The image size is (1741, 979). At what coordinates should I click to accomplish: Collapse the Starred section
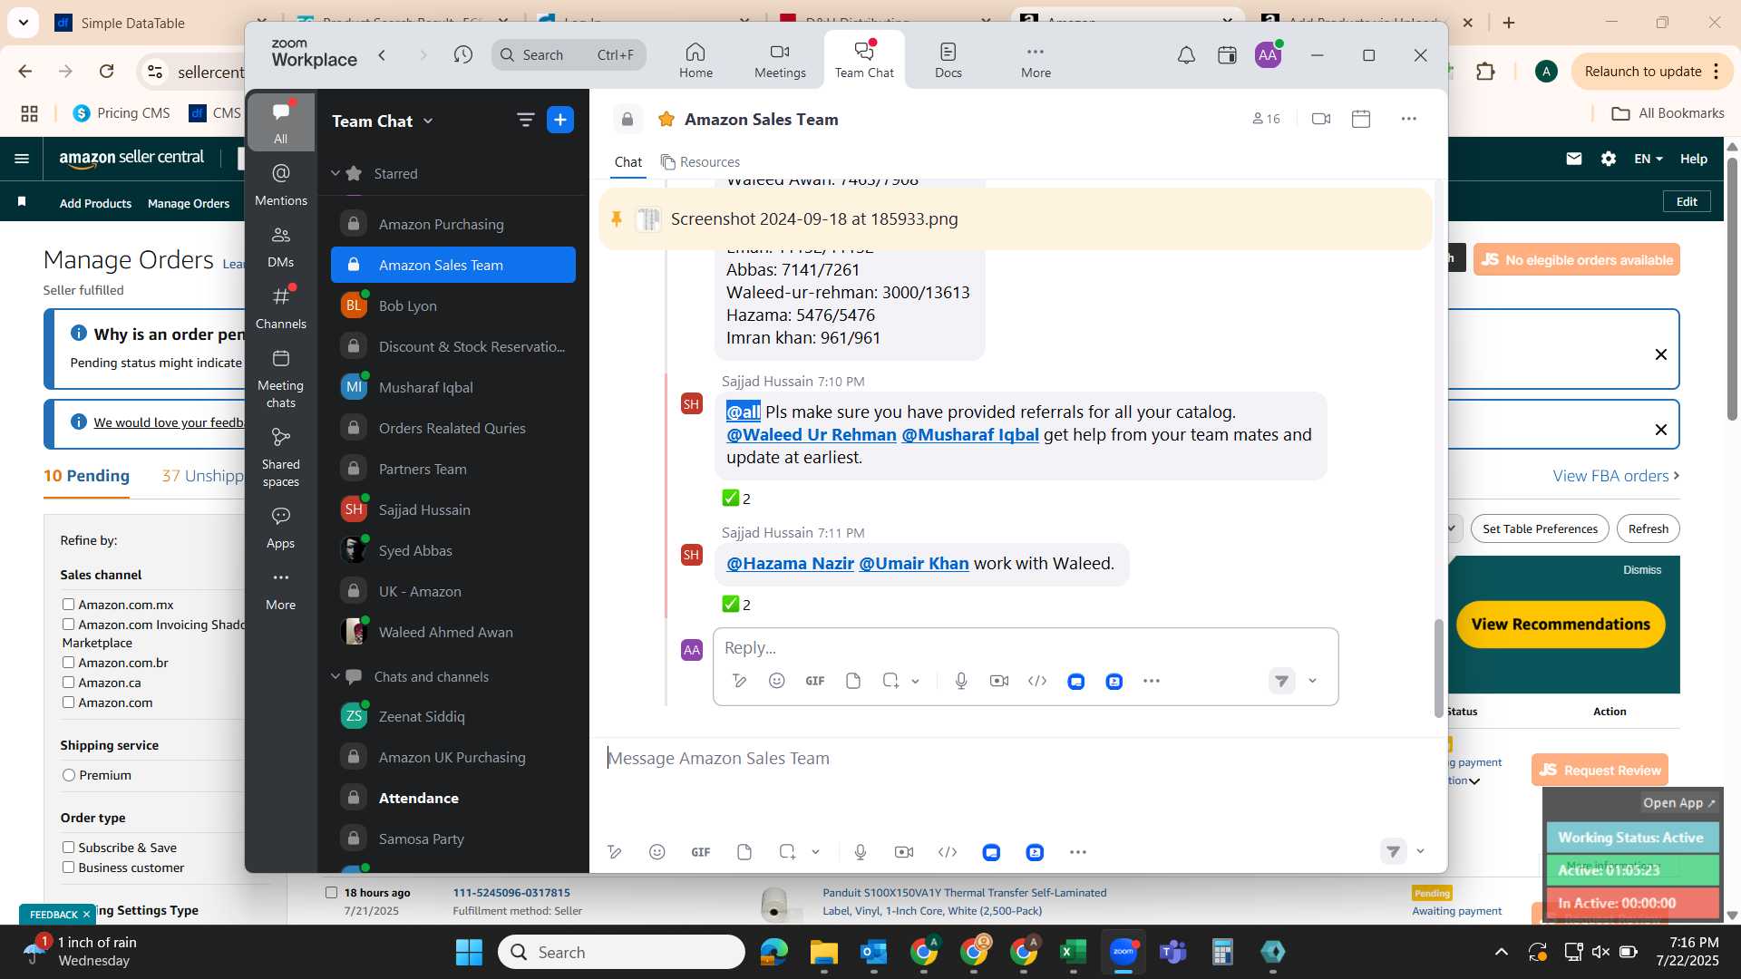pos(336,173)
